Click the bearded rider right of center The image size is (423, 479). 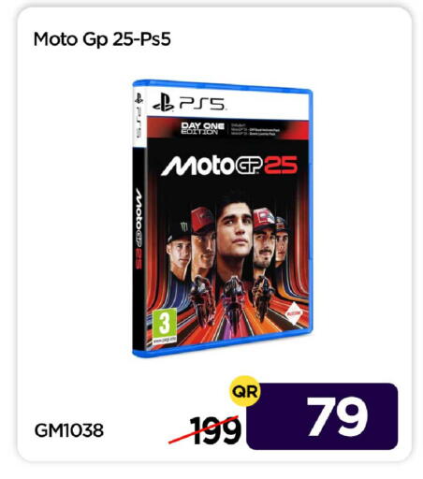pos(264,240)
